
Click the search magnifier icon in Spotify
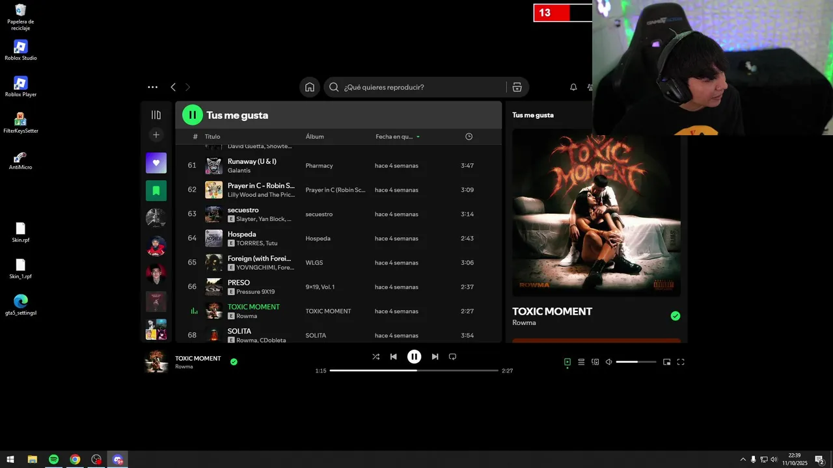(x=334, y=87)
